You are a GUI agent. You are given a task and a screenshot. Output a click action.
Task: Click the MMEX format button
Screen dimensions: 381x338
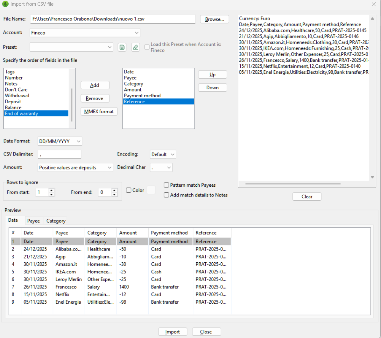(99, 111)
